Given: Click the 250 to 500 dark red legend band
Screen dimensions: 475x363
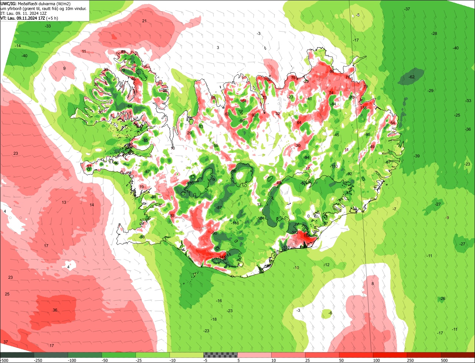Looking at the screenshot, I should coord(424,355).
